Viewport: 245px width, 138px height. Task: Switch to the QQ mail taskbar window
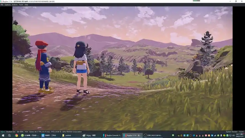tap(30, 136)
